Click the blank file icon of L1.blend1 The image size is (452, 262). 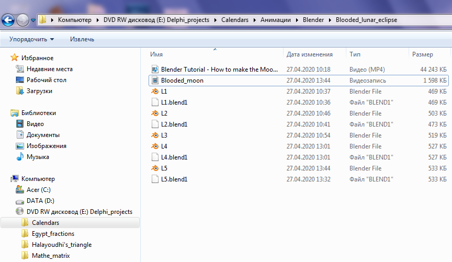pyautogui.click(x=155, y=102)
